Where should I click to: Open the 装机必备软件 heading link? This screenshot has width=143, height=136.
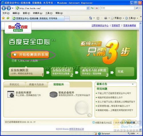pyautogui.click(x=66, y=92)
